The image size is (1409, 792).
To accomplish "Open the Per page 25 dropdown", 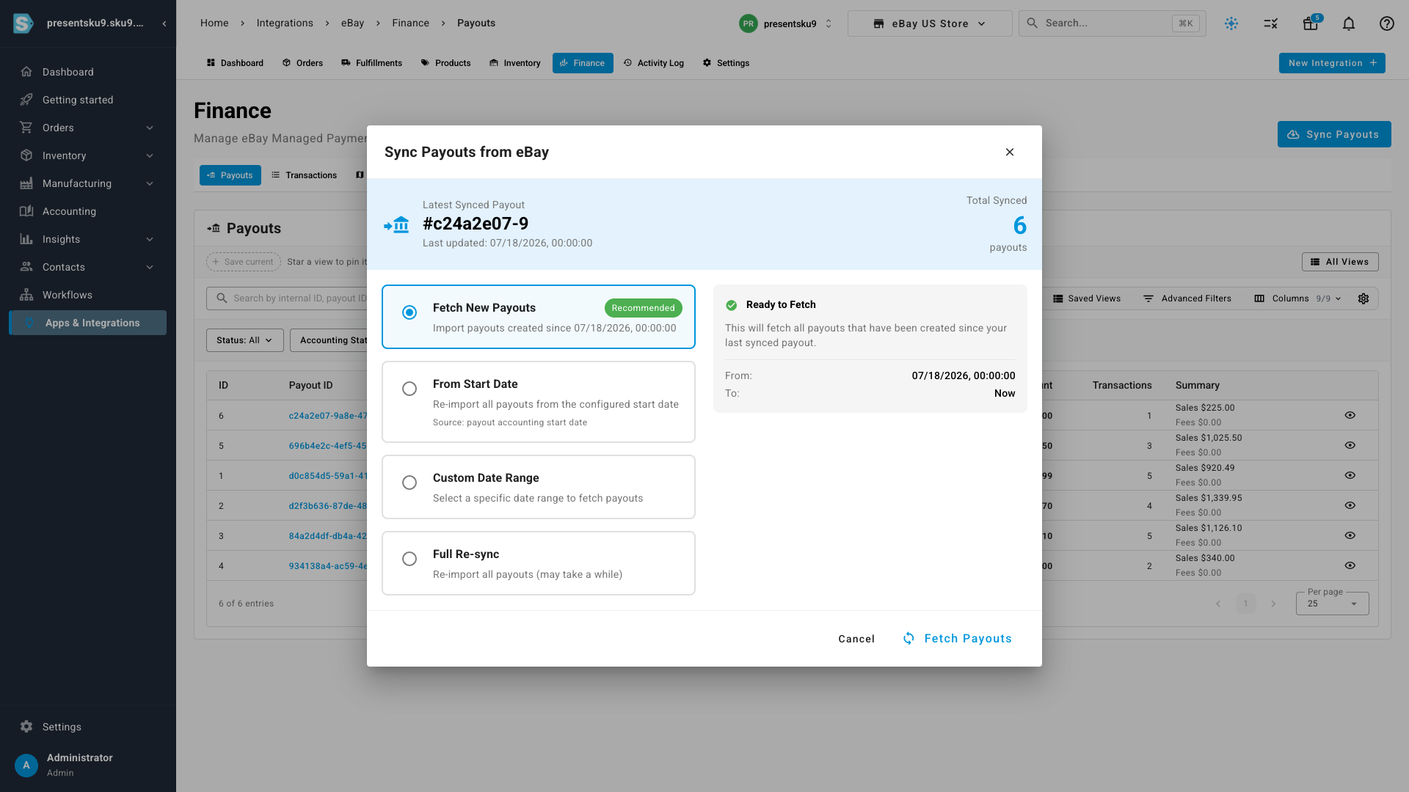I will coord(1332,604).
